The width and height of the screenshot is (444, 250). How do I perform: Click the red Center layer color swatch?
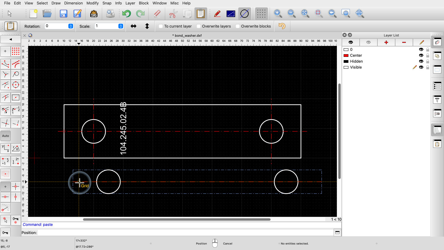(346, 55)
